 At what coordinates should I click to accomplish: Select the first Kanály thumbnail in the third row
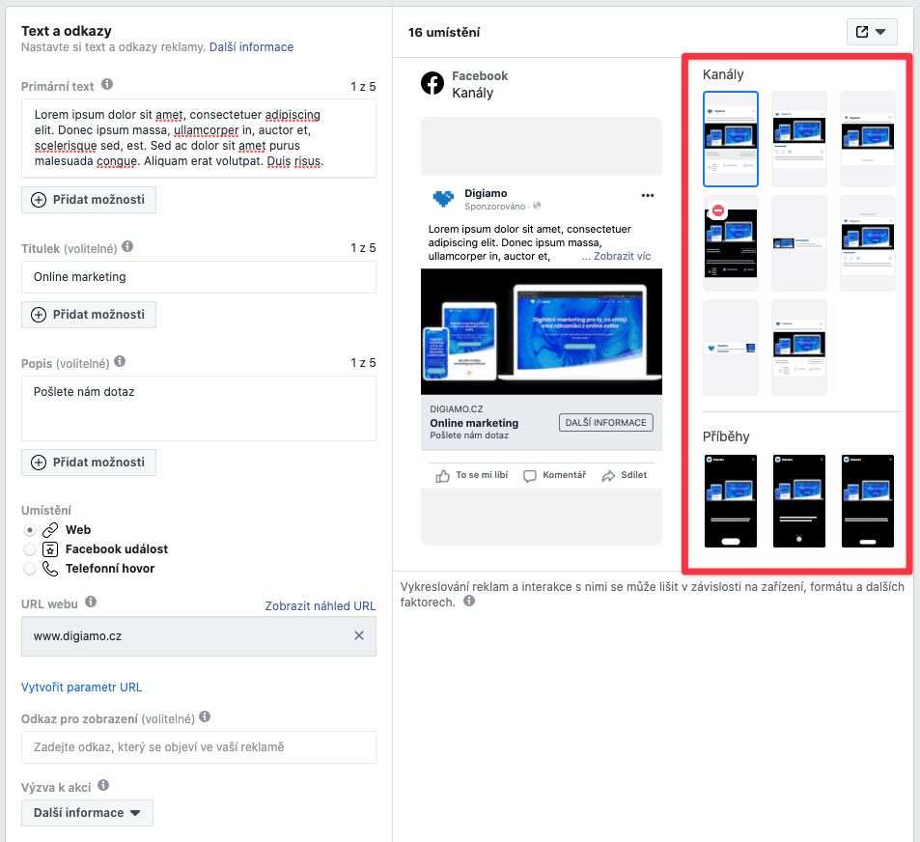point(731,348)
